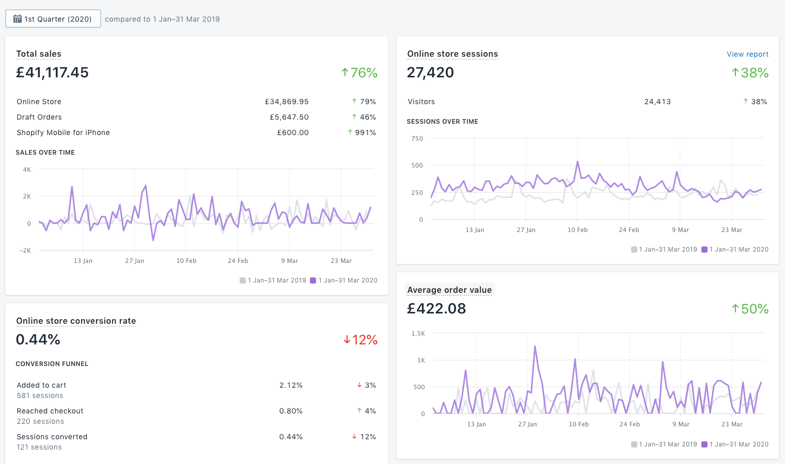Select the Online store sessions heading
Viewport: 785px width, 464px height.
click(452, 54)
